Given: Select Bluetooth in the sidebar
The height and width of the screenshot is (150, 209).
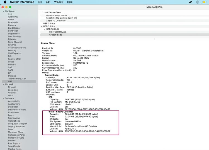Looking at the screenshot, I should pyautogui.click(x=13, y=22).
